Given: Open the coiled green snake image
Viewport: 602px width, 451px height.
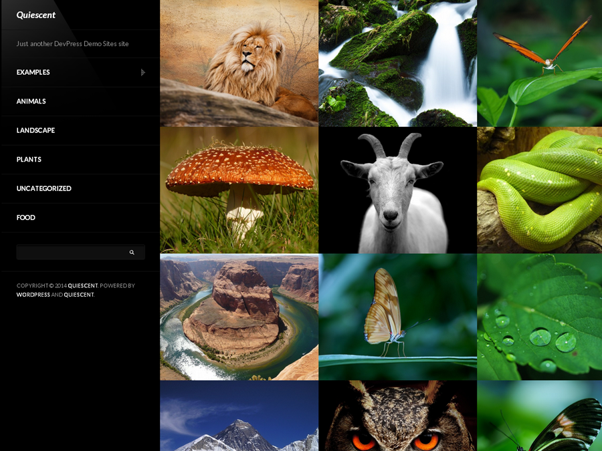Looking at the screenshot, I should (540, 190).
